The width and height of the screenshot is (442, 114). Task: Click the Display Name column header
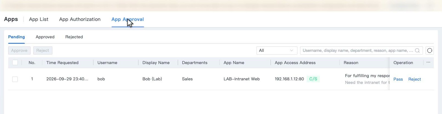[156, 63]
